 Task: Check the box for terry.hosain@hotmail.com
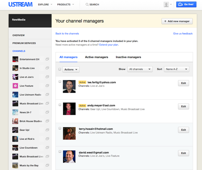click(x=60, y=128)
